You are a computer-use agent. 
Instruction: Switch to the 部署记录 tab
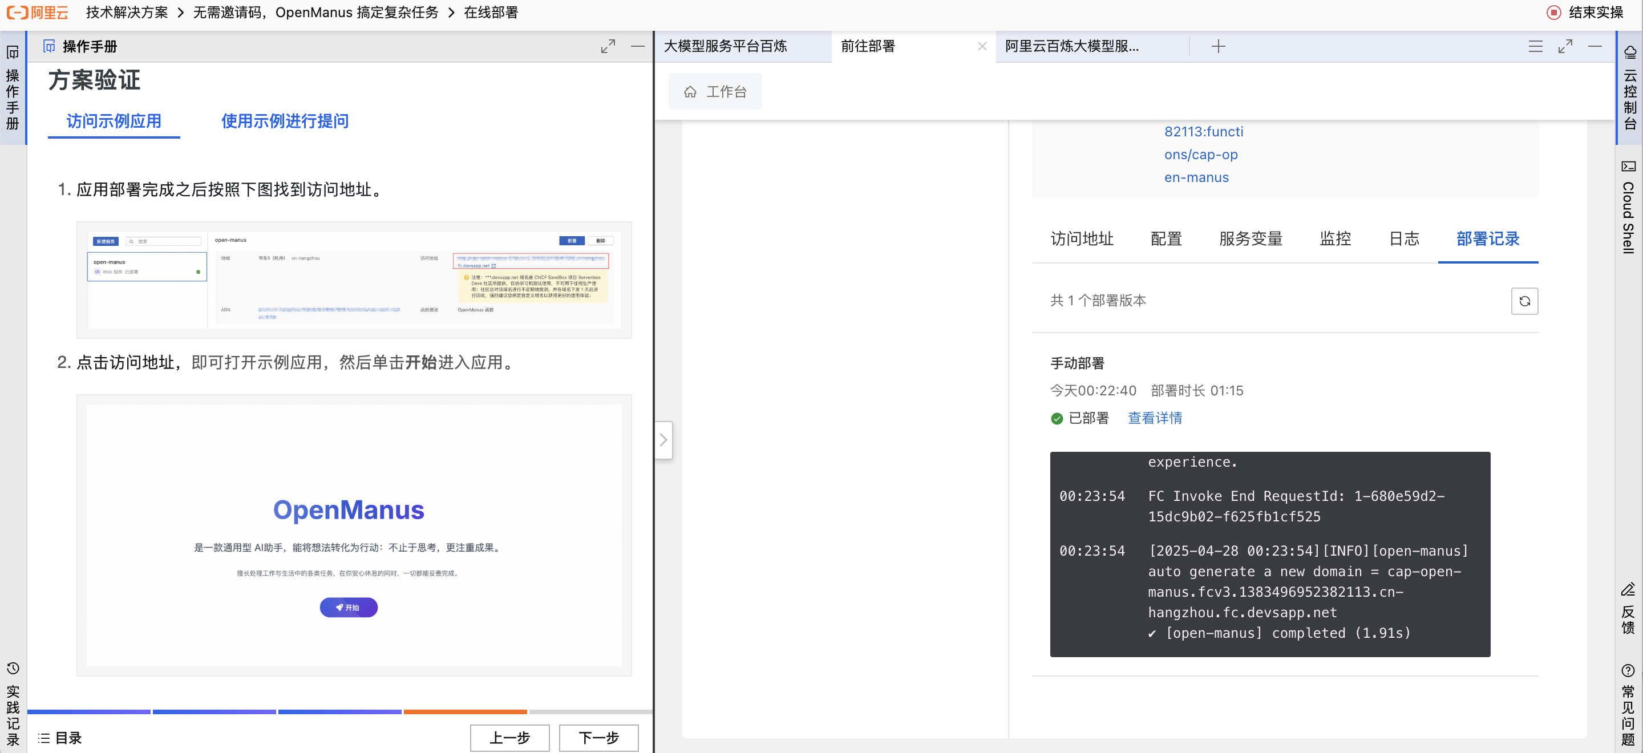(x=1487, y=239)
